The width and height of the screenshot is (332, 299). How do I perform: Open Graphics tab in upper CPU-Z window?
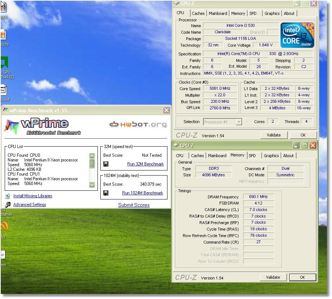(272, 13)
